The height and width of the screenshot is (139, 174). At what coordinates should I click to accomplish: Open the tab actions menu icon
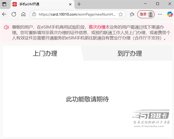pyautogui.click(x=4, y=4)
